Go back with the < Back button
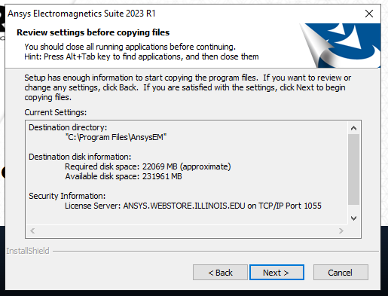The width and height of the screenshot is (388, 296). [x=220, y=273]
